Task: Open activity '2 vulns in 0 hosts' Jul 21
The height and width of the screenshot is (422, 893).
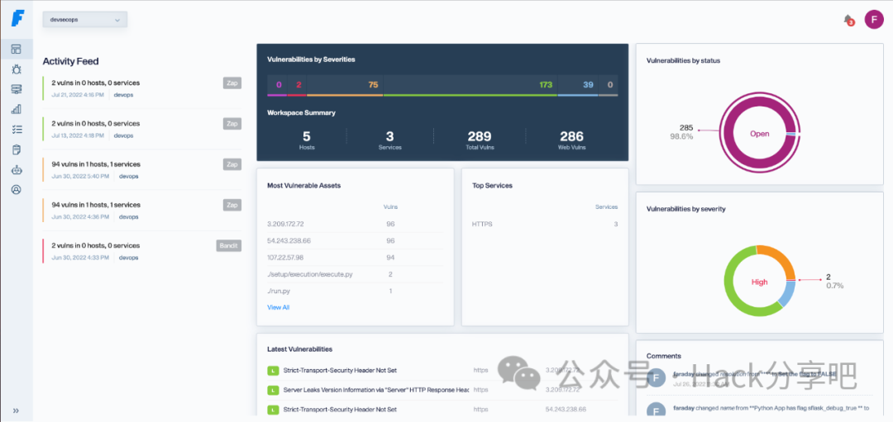Action: pos(96,83)
